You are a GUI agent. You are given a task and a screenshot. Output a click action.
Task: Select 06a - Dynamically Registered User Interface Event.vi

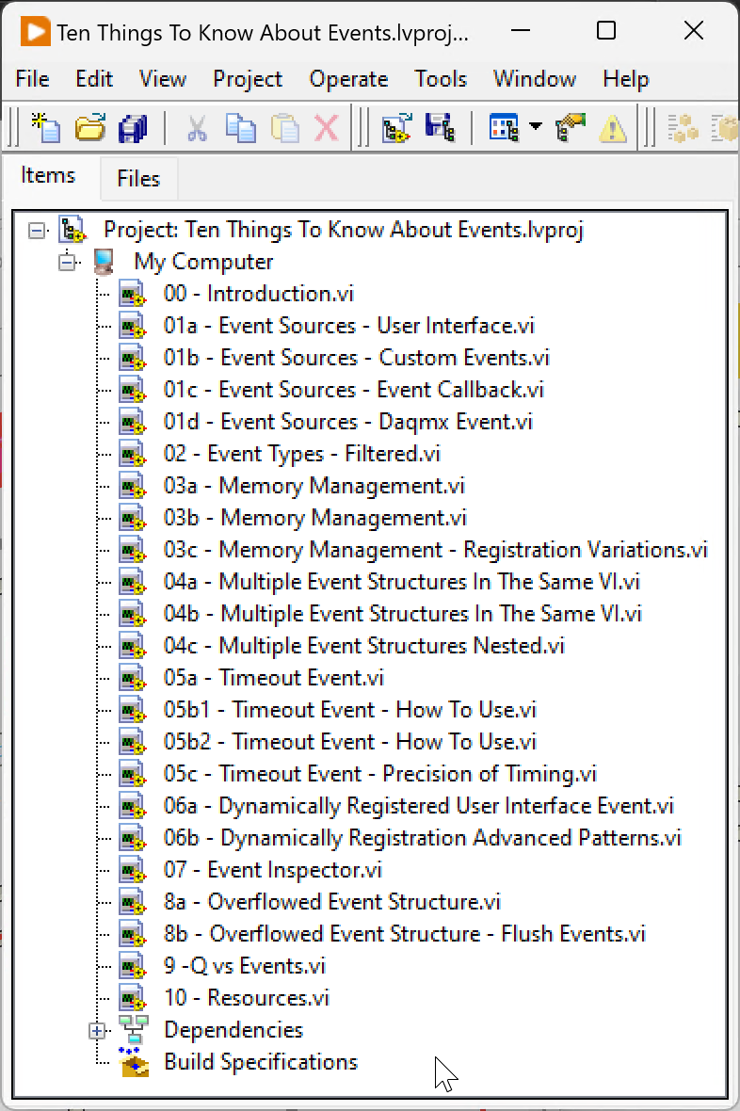coord(419,806)
